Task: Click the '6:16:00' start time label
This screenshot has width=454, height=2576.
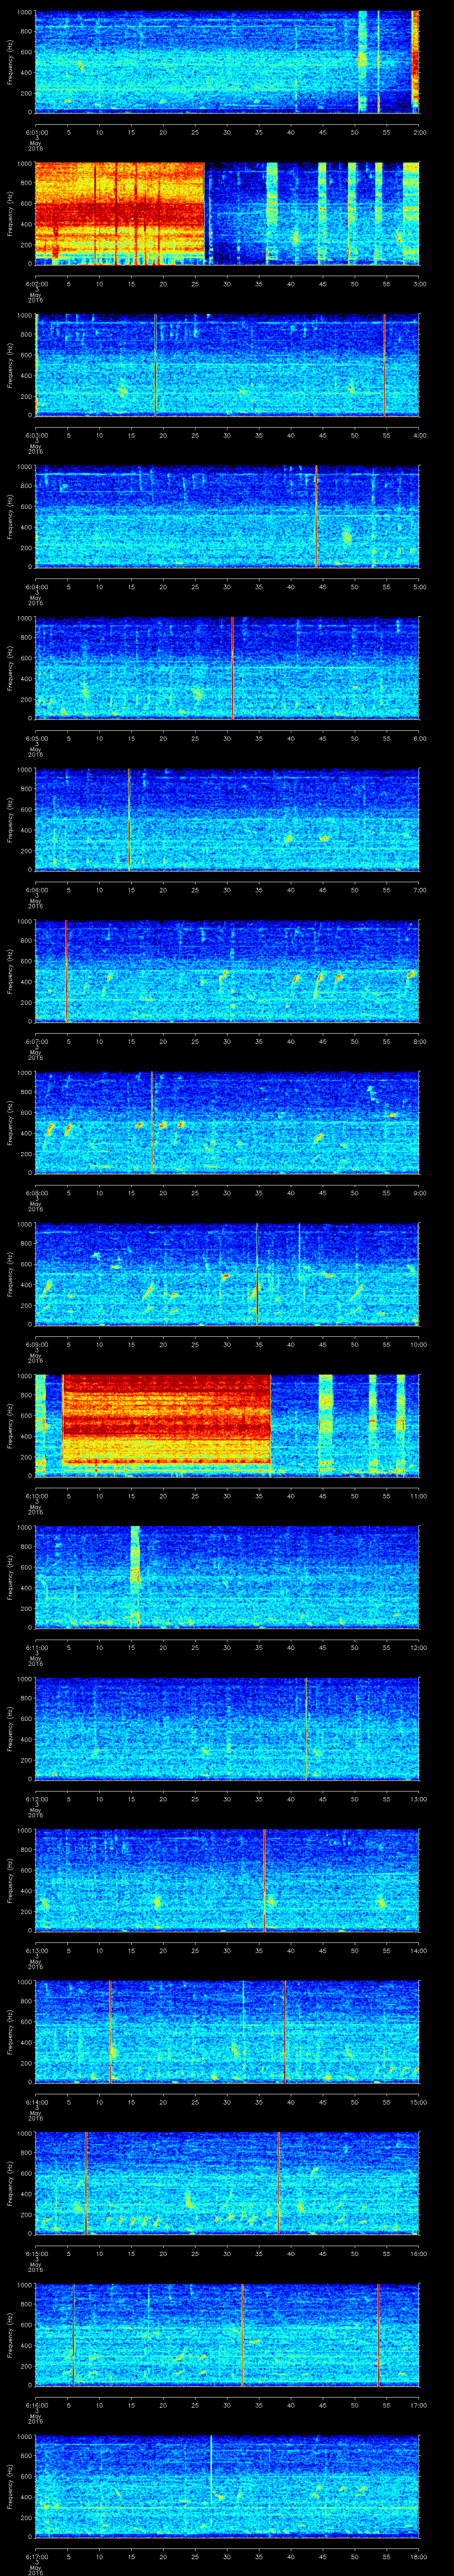Action: coord(36,2406)
